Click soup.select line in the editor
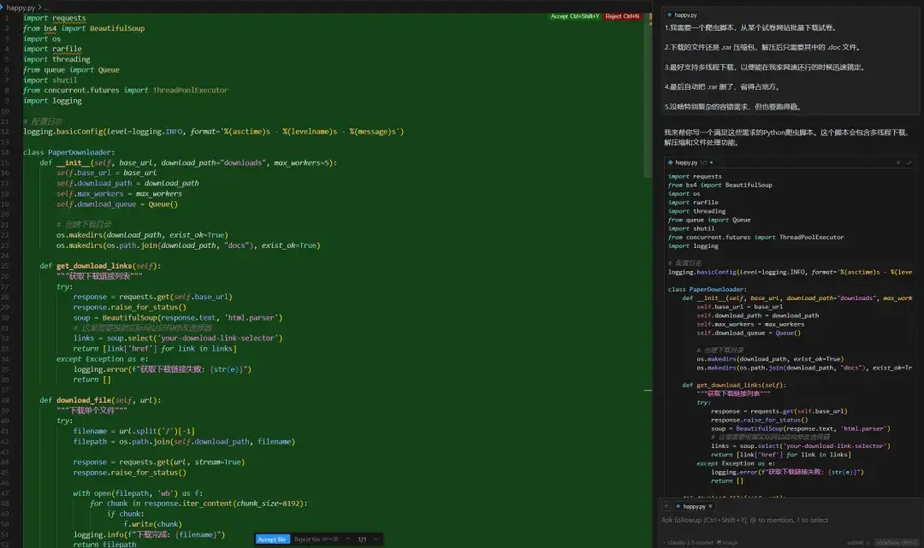 pyautogui.click(x=178, y=339)
